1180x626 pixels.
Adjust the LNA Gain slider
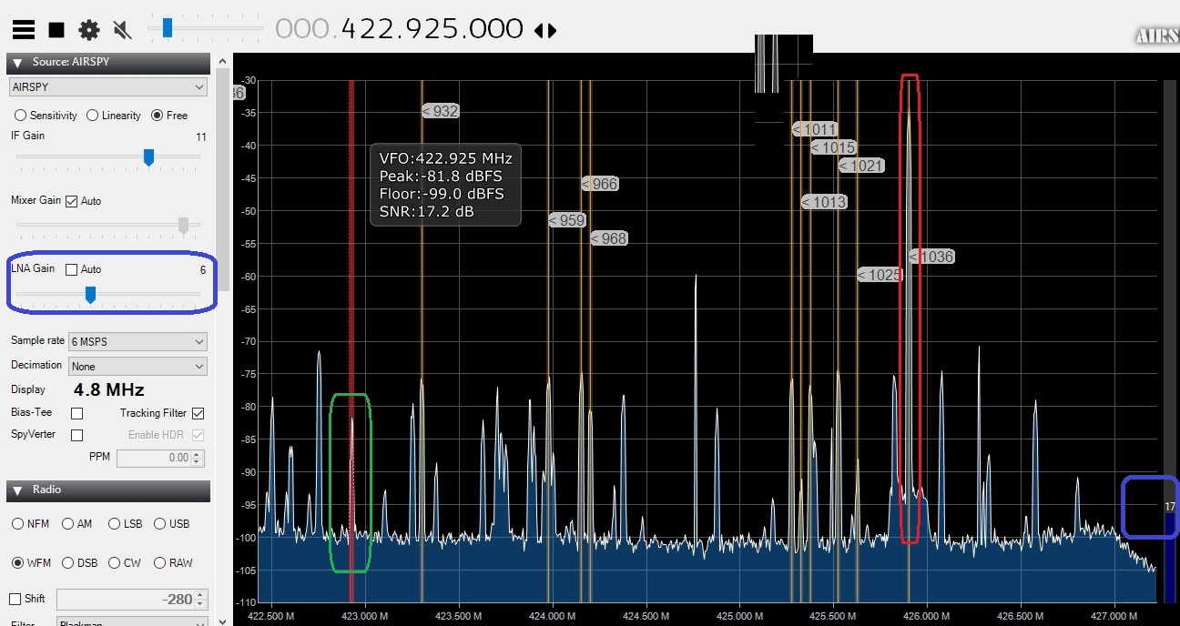coord(108,294)
